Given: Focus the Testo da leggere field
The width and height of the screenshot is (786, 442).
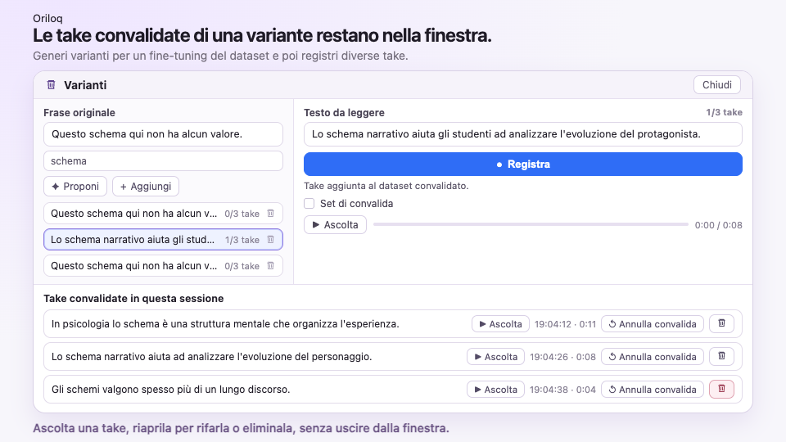Looking at the screenshot, I should (x=523, y=134).
